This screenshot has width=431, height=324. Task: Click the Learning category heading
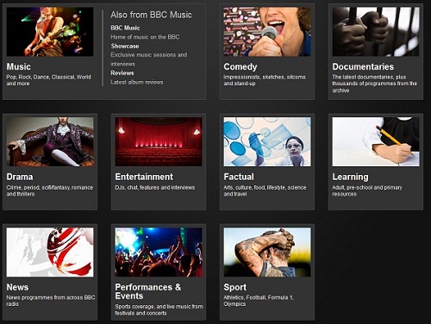[x=350, y=177]
